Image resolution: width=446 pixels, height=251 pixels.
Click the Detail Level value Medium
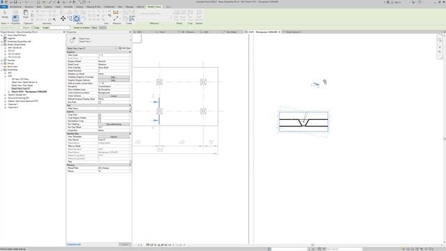pos(114,65)
